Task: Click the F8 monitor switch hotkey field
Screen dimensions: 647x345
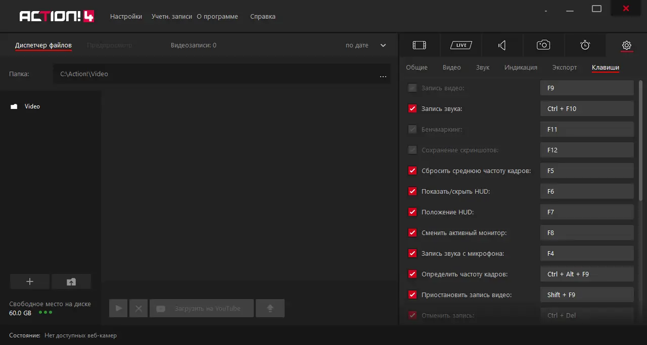Action: 587,233
